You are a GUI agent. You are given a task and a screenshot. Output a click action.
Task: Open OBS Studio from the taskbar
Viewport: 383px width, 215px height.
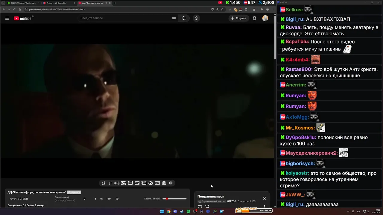click(x=195, y=211)
